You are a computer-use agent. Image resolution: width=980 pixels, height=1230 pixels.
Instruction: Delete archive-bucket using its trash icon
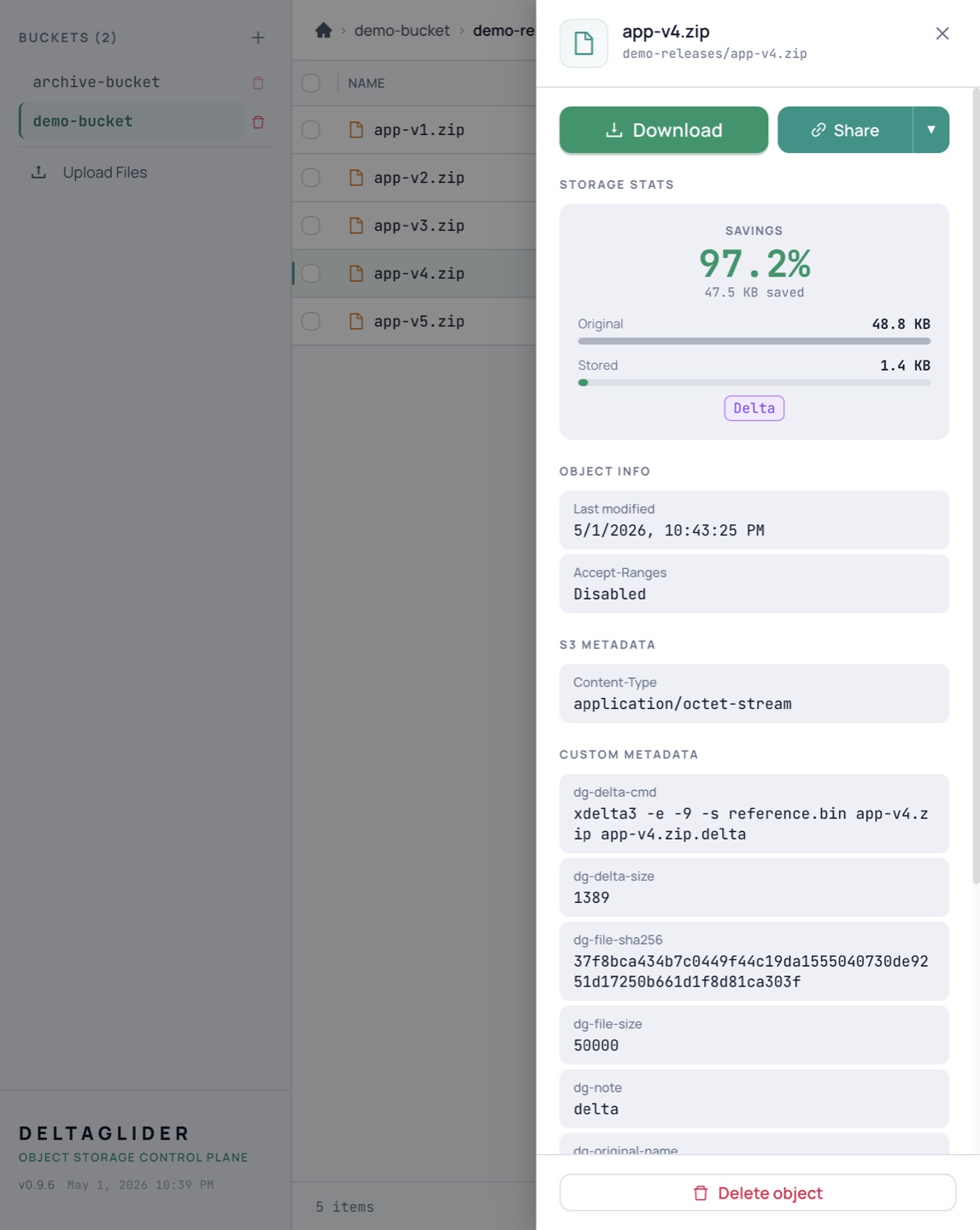point(258,83)
